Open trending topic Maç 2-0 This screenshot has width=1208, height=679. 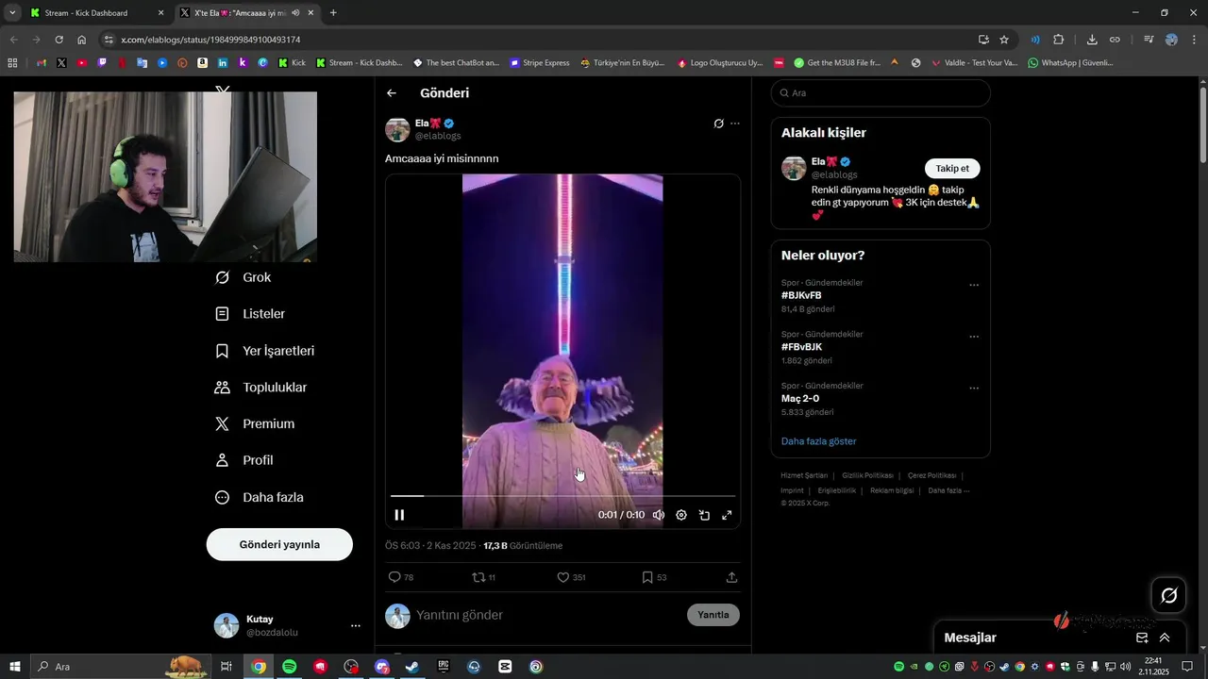coord(800,398)
